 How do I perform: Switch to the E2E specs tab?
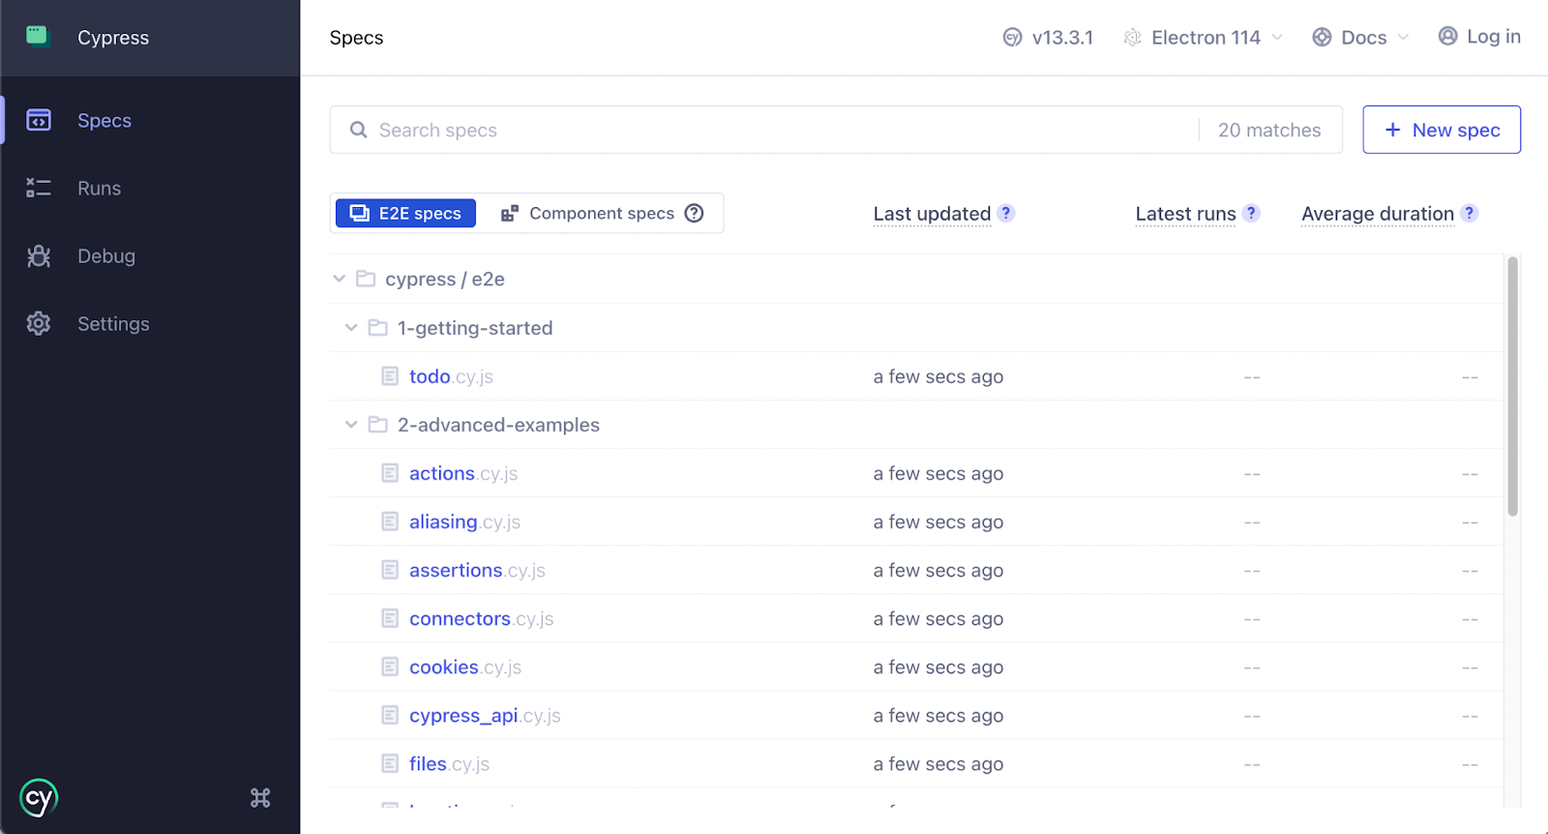(405, 213)
